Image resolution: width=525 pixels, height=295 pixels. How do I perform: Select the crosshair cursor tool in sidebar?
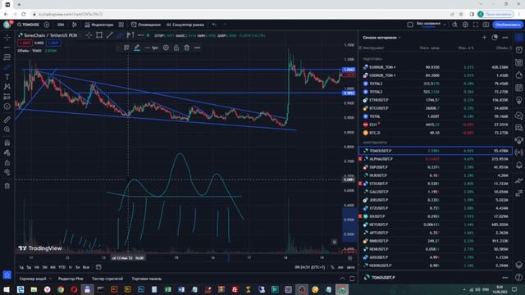(x=7, y=38)
